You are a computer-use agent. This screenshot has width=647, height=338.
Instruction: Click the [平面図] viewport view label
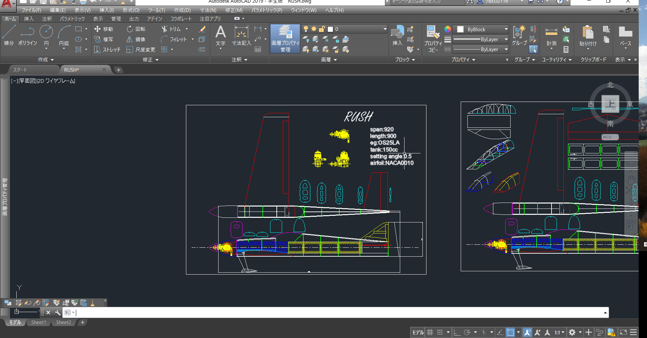(27, 81)
